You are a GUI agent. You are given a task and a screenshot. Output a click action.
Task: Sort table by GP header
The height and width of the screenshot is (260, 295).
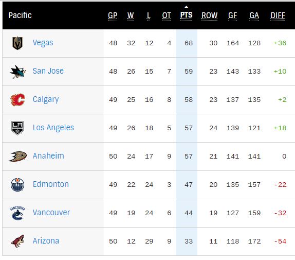tap(113, 15)
